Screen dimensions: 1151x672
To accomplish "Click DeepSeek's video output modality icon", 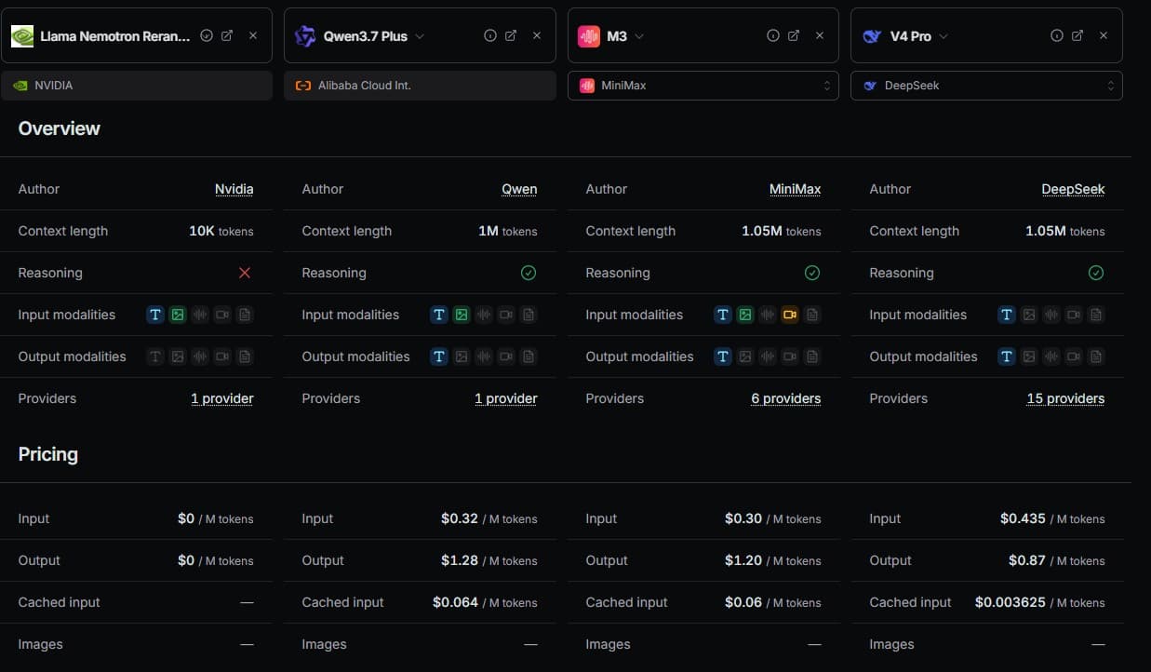I will 1074,356.
